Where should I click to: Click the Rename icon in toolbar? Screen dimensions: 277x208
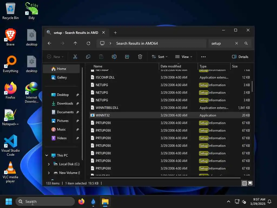pos(114,57)
